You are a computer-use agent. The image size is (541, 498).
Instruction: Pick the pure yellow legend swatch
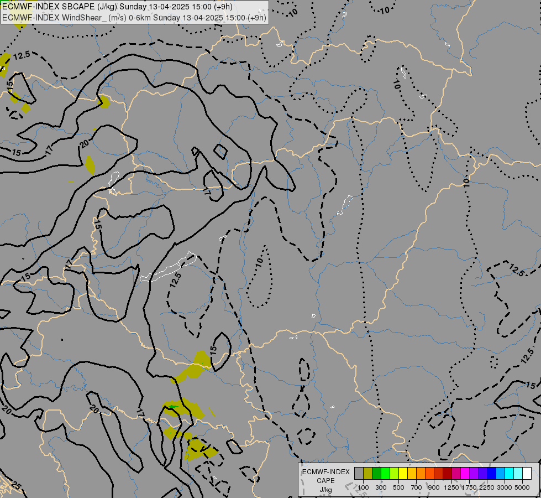coord(403,473)
